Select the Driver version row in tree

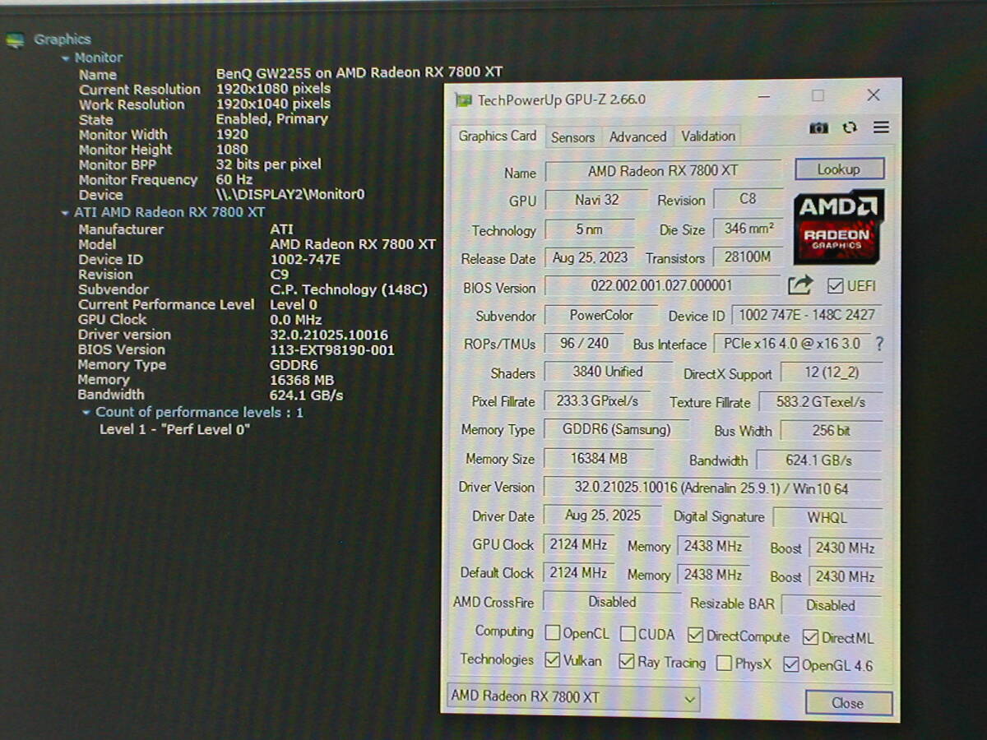[x=233, y=335]
